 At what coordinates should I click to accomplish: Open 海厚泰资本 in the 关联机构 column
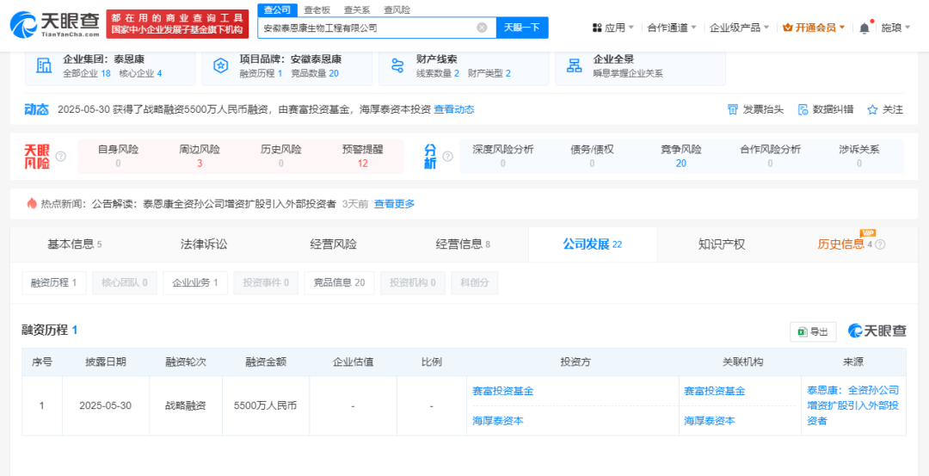[709, 420]
